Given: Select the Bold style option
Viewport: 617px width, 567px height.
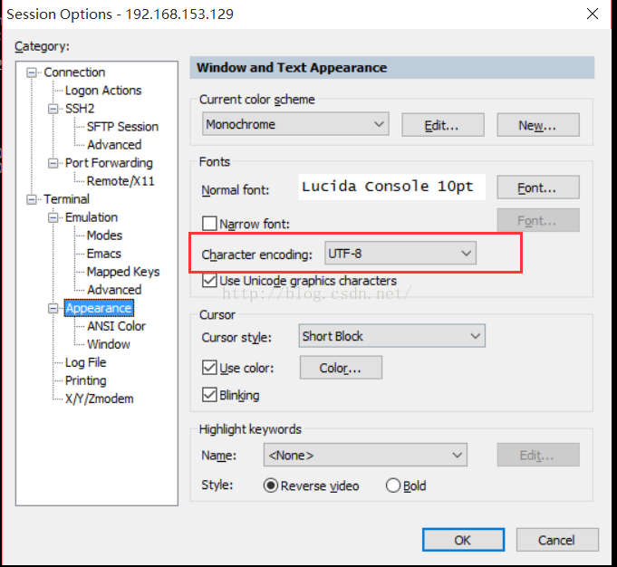Looking at the screenshot, I should (392, 485).
